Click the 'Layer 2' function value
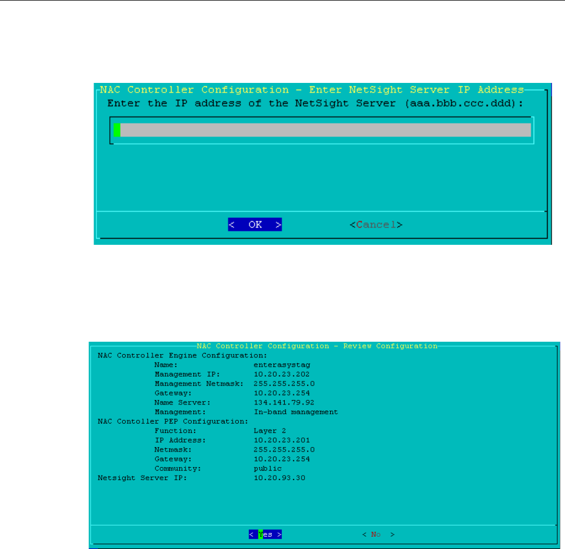This screenshot has width=565, height=549. click(x=270, y=431)
